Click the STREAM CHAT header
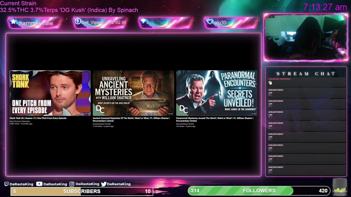 tap(306, 74)
